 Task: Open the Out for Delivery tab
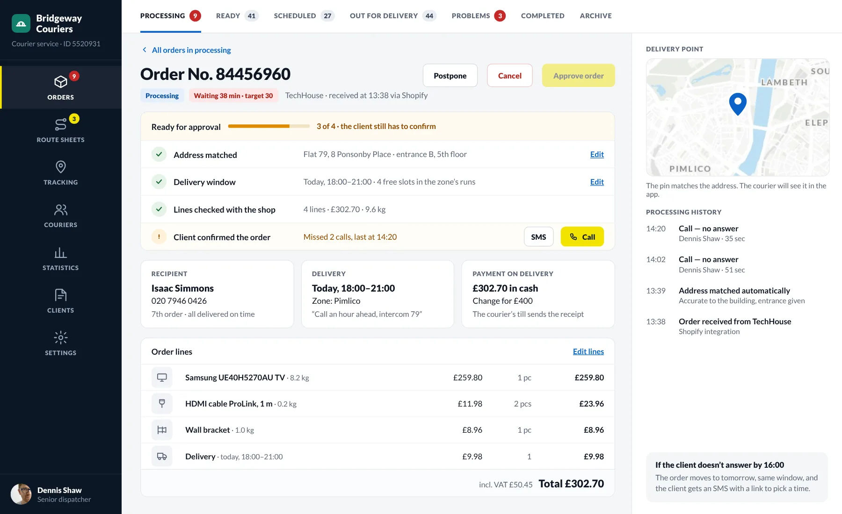tap(393, 16)
